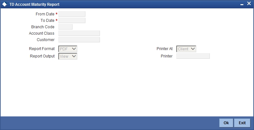Click the Printer At label
This screenshot has width=254, height=130.
point(165,49)
